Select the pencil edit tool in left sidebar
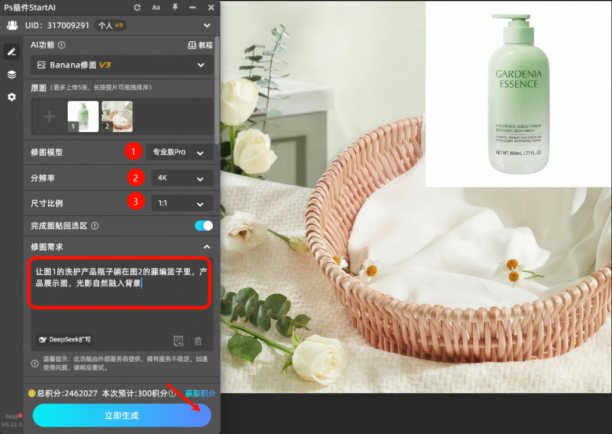Image resolution: width=612 pixels, height=434 pixels. point(11,51)
